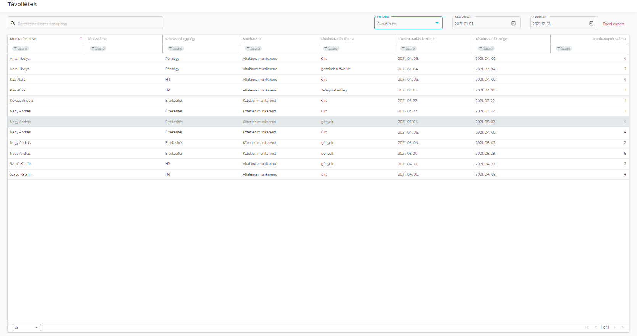637x336 pixels.
Task: Click start date 2021. 03. 05.
Action: click(x=408, y=90)
